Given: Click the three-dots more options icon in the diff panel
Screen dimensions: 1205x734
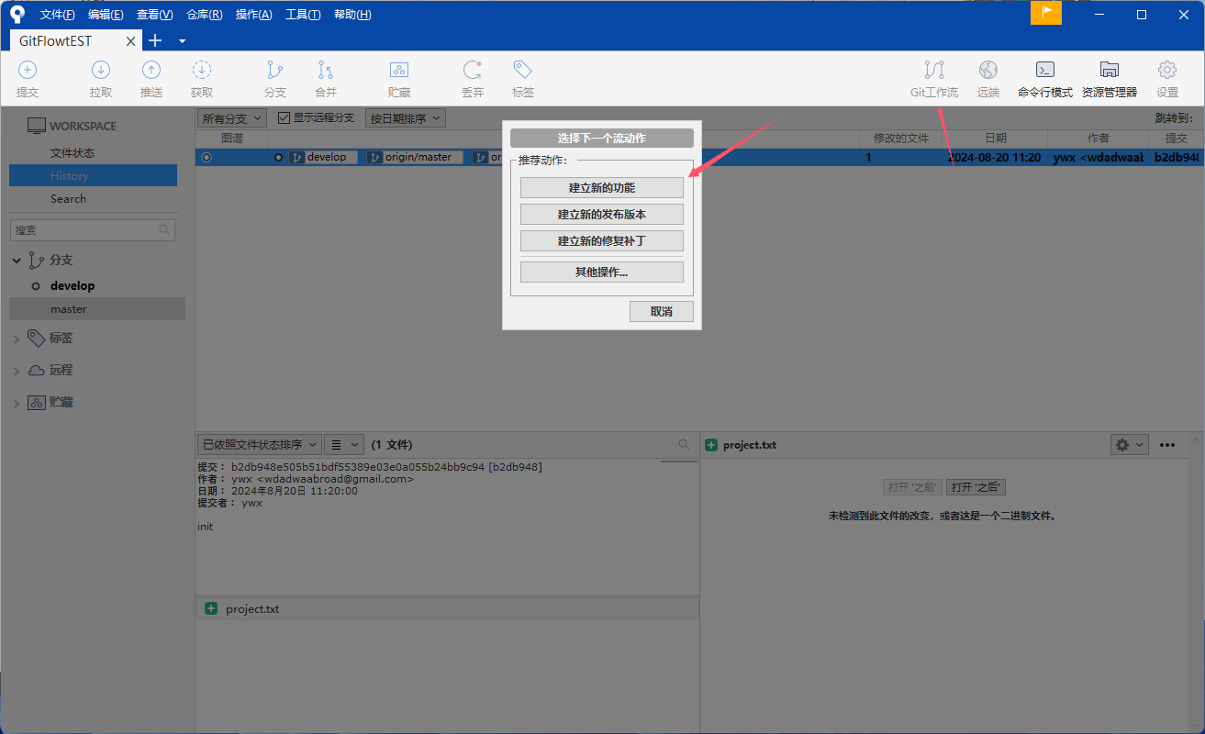Looking at the screenshot, I should click(1167, 445).
